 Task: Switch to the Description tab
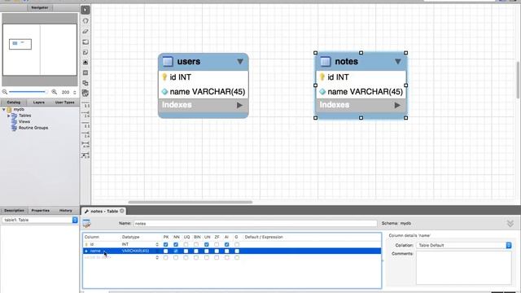[x=15, y=211]
